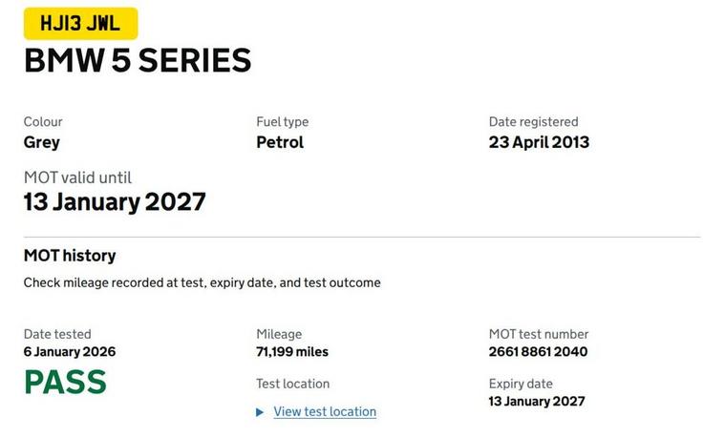725x437 pixels.
Task: Click the Grey colour value
Action: coord(42,142)
